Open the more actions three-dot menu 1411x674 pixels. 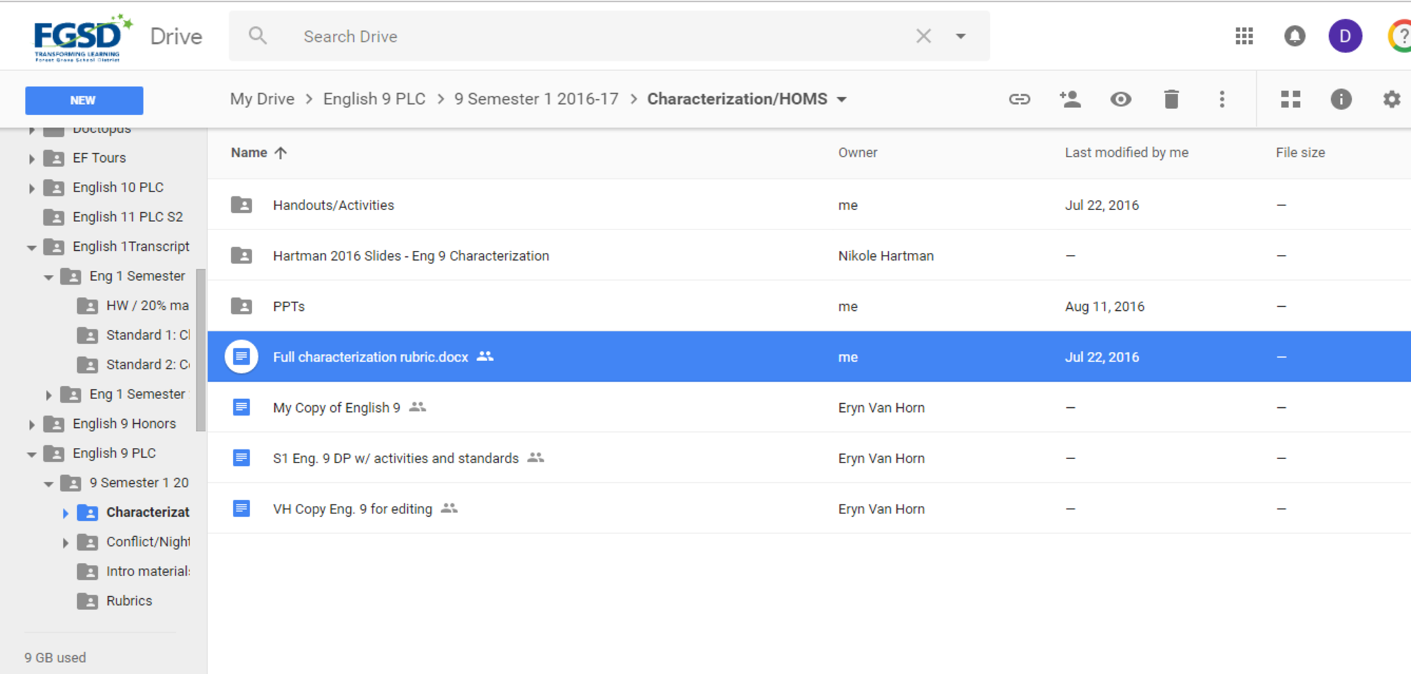pyautogui.click(x=1222, y=99)
